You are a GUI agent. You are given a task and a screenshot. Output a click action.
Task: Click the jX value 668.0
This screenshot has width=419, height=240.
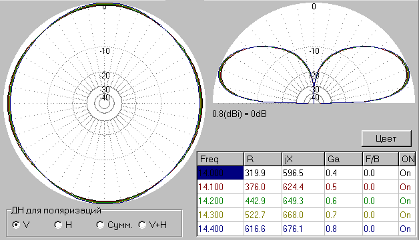tap(303, 215)
